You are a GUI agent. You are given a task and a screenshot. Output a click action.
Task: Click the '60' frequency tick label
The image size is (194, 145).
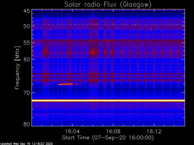pos(27,60)
